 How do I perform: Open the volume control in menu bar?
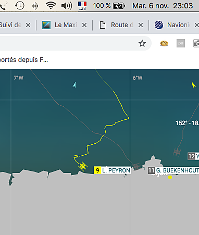pyautogui.click(x=67, y=6)
